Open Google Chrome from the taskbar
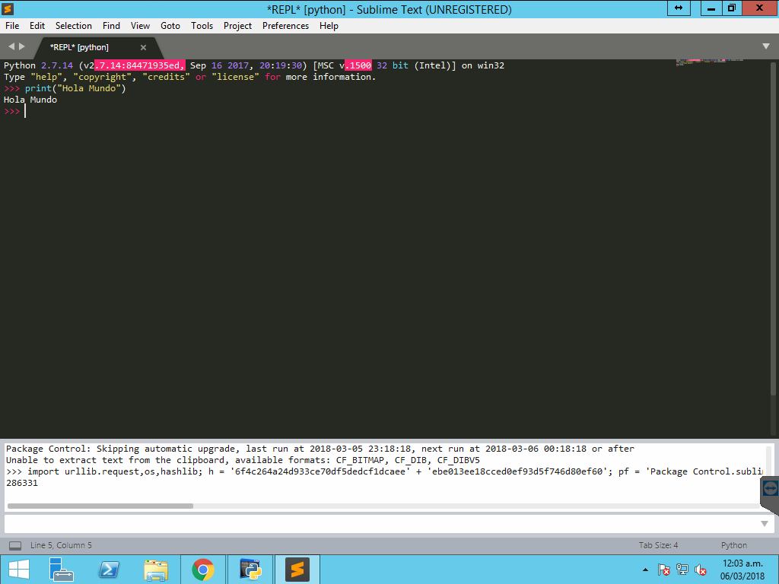Viewport: 779px width, 584px height. [x=202, y=569]
